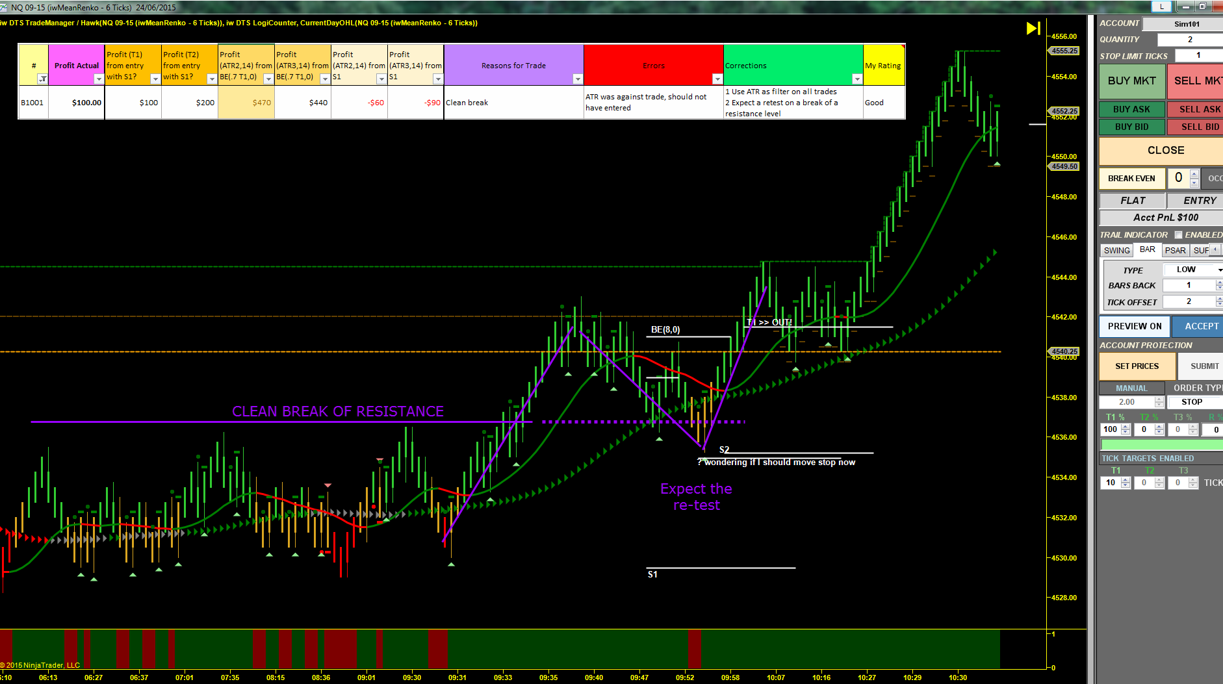
Task: Open Profit (T2) column filter dropdown
Action: (212, 79)
